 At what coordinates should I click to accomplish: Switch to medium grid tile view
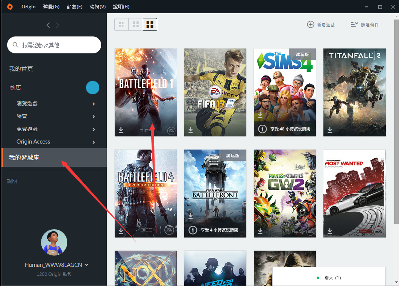[x=136, y=24]
